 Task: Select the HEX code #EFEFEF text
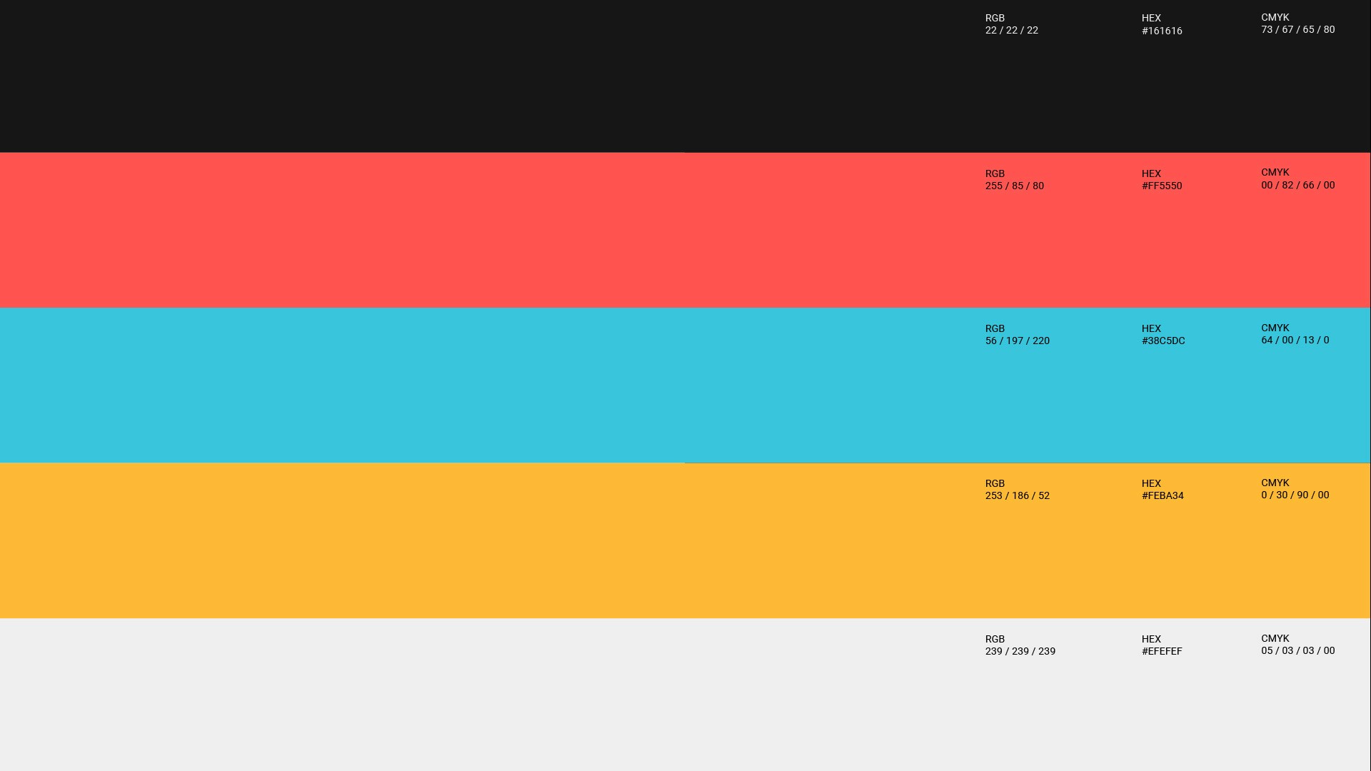pyautogui.click(x=1161, y=652)
